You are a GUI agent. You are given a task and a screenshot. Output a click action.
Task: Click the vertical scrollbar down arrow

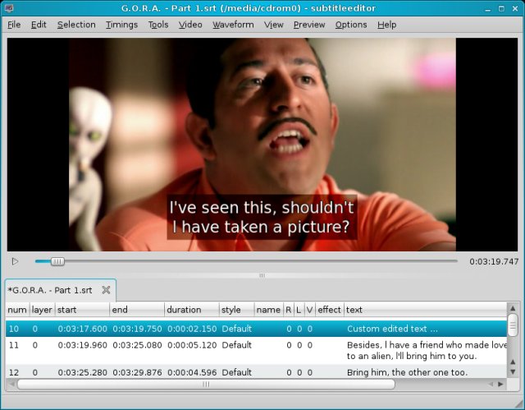pyautogui.click(x=513, y=371)
